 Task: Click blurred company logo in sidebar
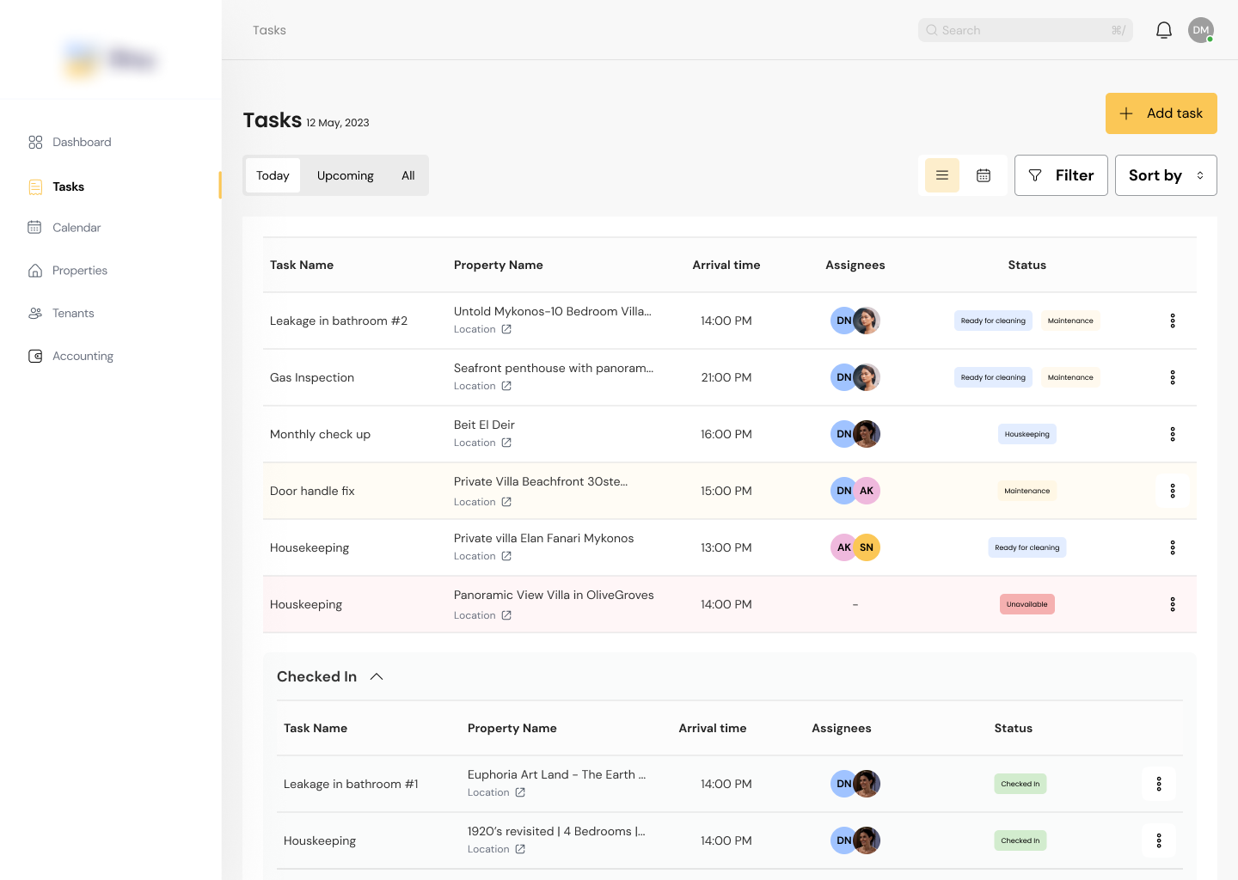pyautogui.click(x=112, y=59)
